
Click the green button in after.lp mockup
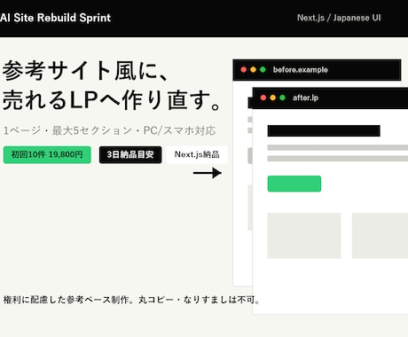294,184
